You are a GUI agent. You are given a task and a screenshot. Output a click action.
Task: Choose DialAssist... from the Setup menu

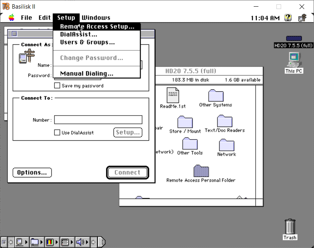coord(97,34)
